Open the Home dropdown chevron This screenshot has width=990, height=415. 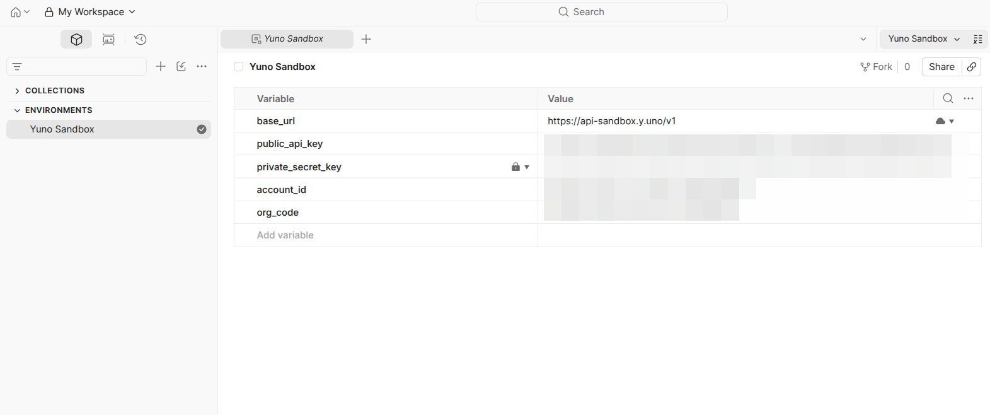point(26,12)
